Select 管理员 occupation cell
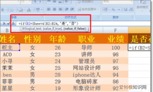153x92 pixels. point(86,61)
